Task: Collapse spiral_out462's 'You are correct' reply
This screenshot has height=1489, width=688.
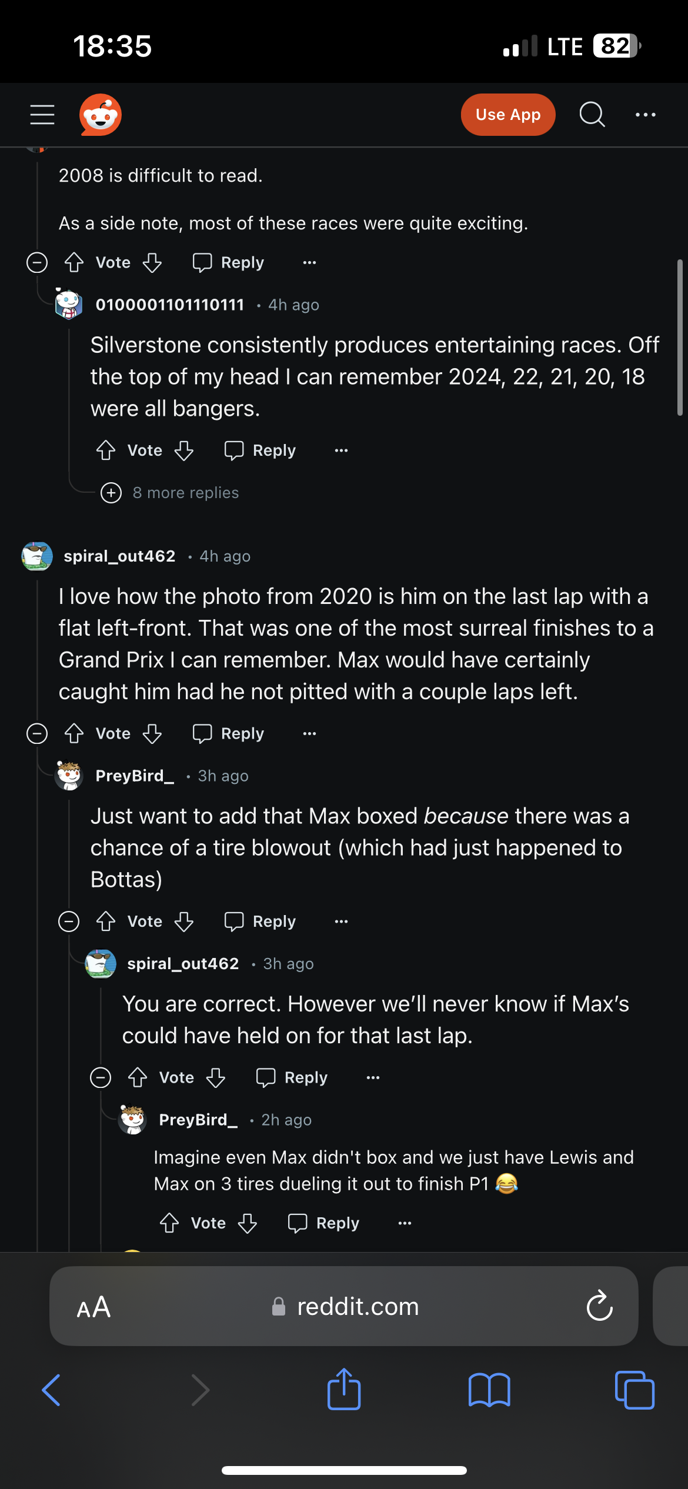Action: click(x=101, y=1077)
